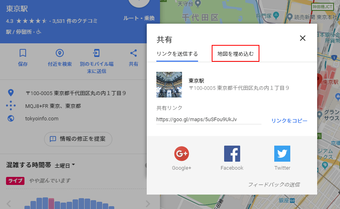
Task: Open フィードバックの送信 link
Action: pyautogui.click(x=274, y=185)
